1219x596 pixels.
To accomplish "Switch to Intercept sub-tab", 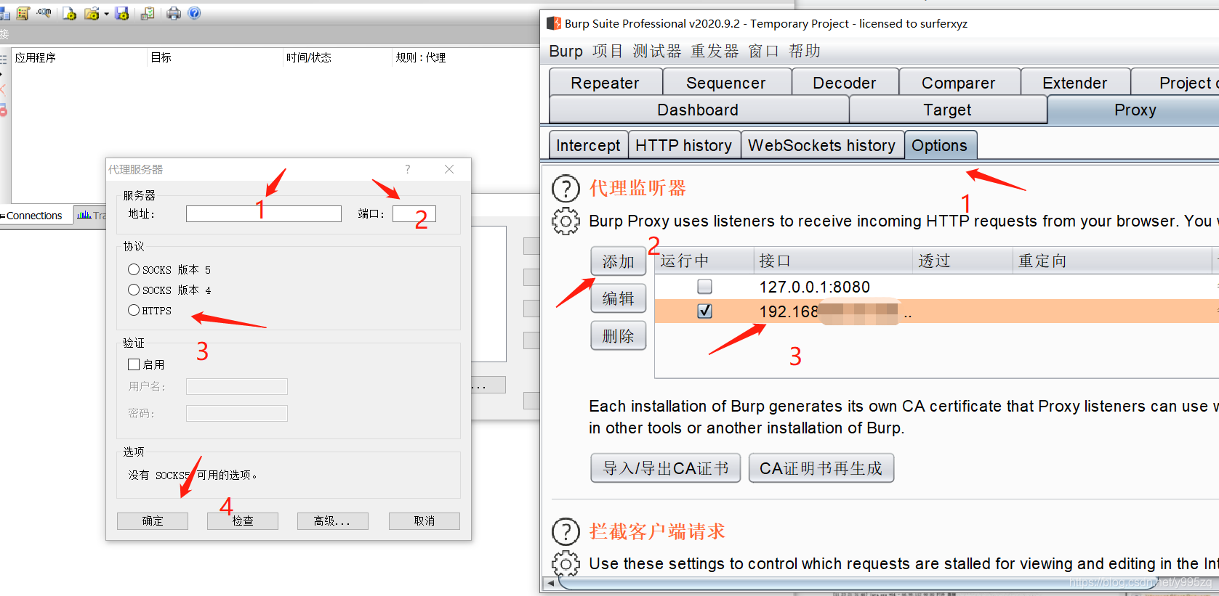I will [588, 145].
